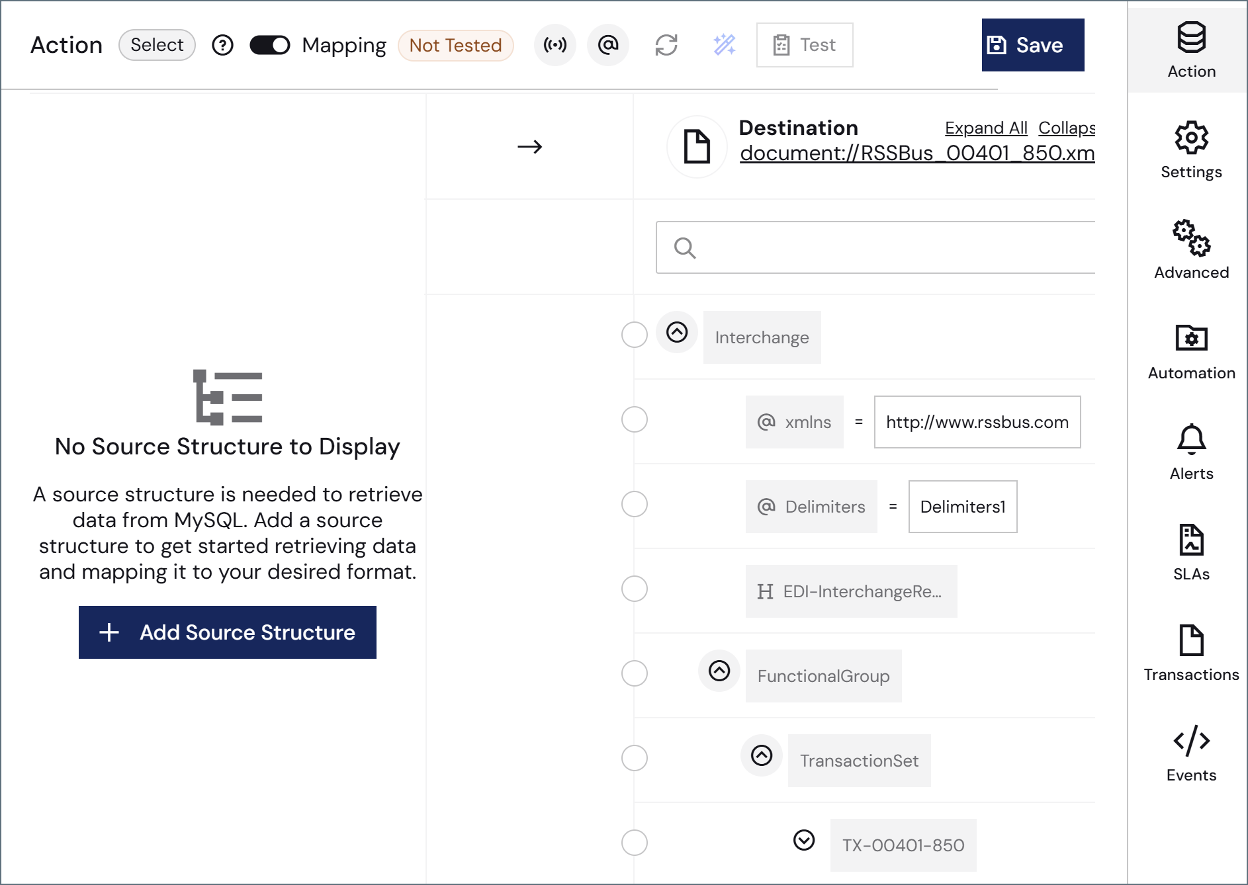This screenshot has height=885, width=1248.
Task: Click the Delimiters attribute label
Action: pos(811,507)
